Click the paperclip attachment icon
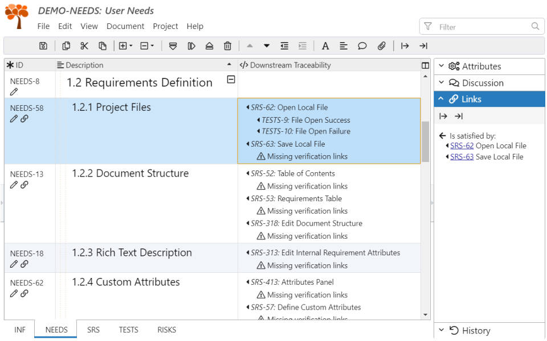 click(x=382, y=46)
